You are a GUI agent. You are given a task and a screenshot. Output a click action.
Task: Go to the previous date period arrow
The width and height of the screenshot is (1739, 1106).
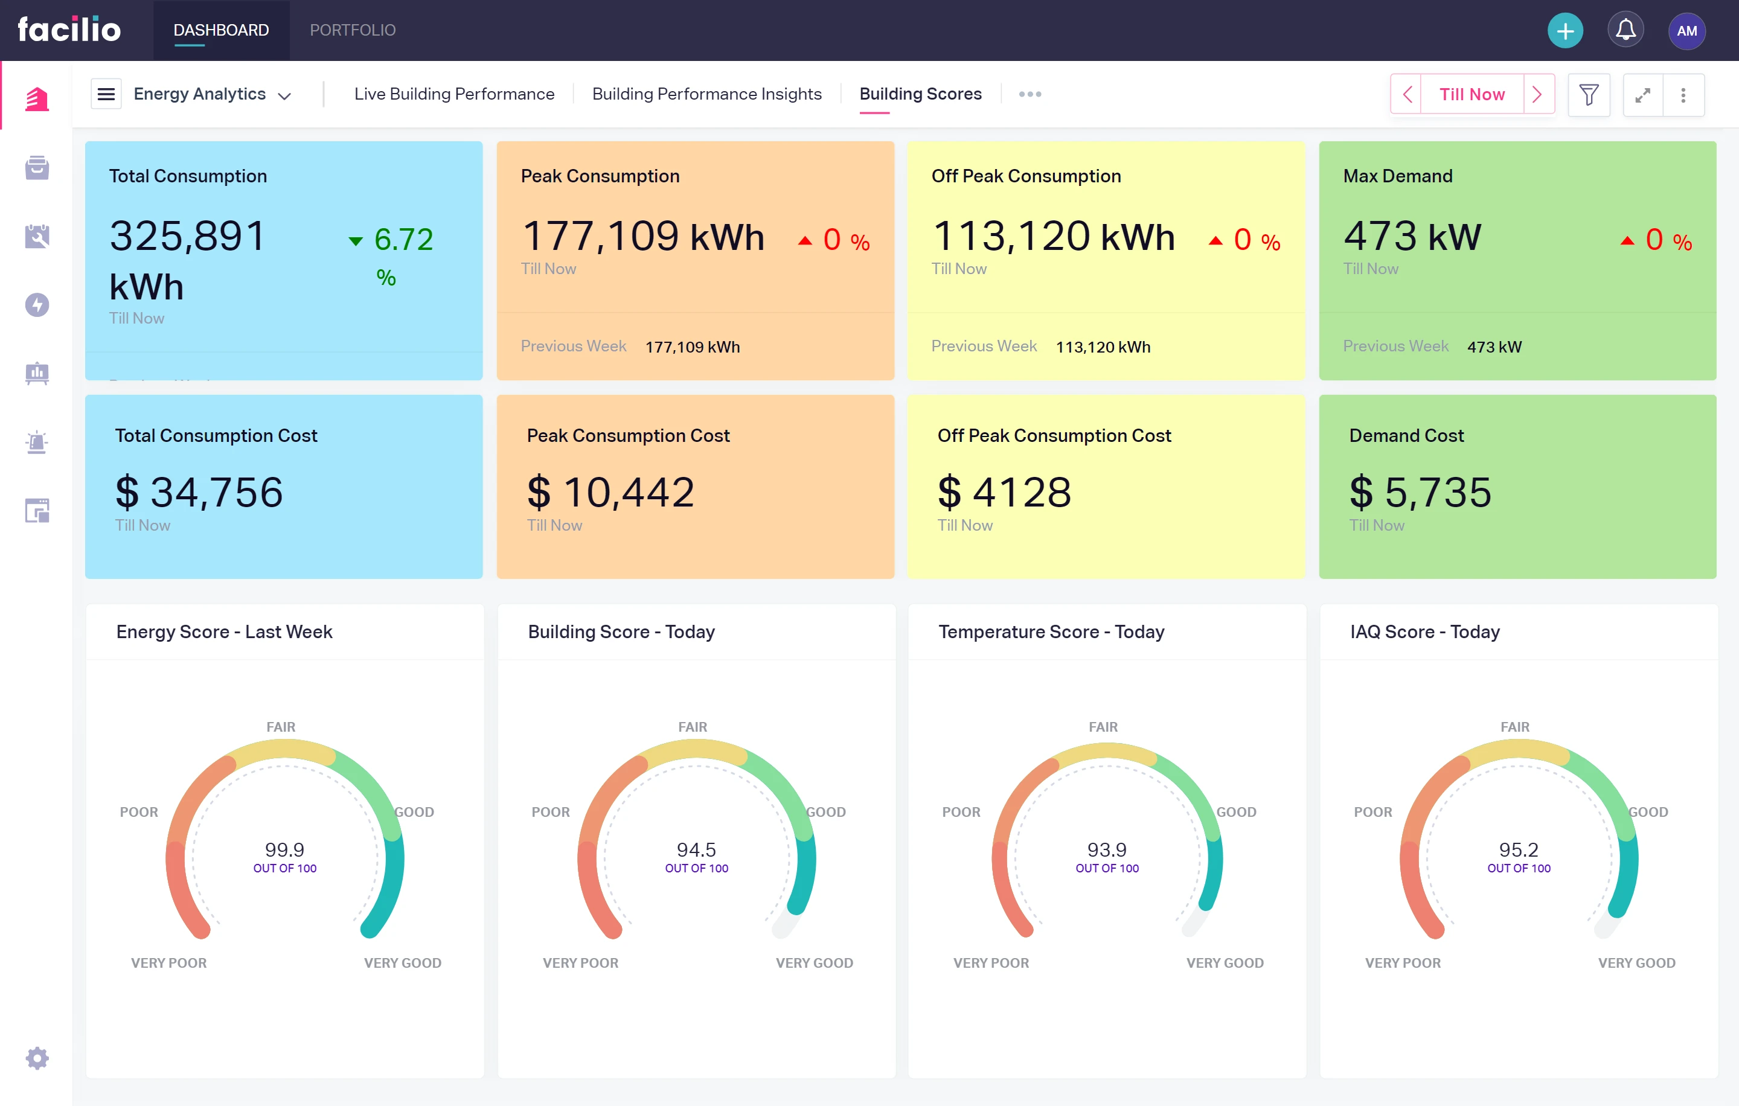(1407, 95)
